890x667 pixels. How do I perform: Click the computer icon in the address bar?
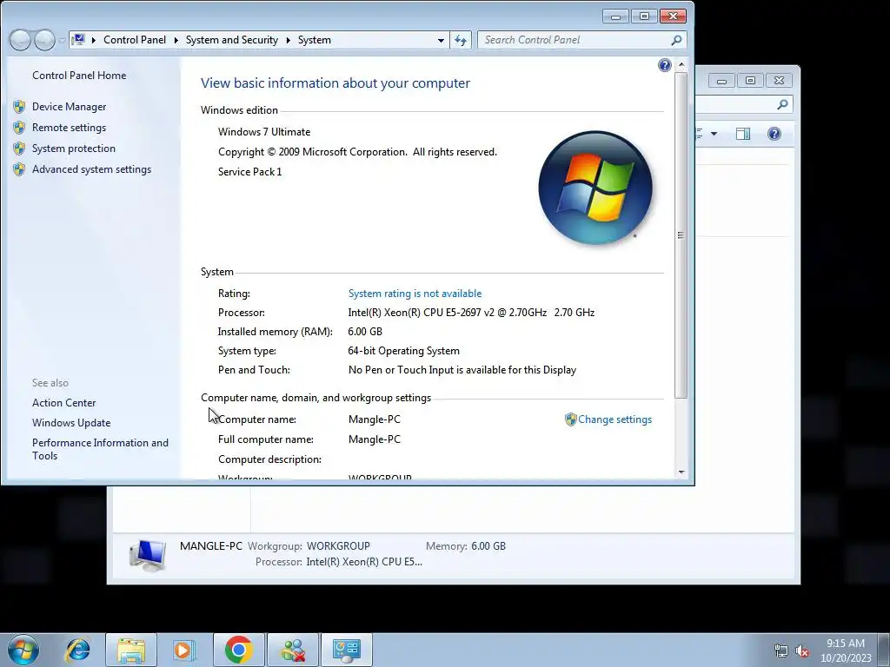[x=79, y=40]
